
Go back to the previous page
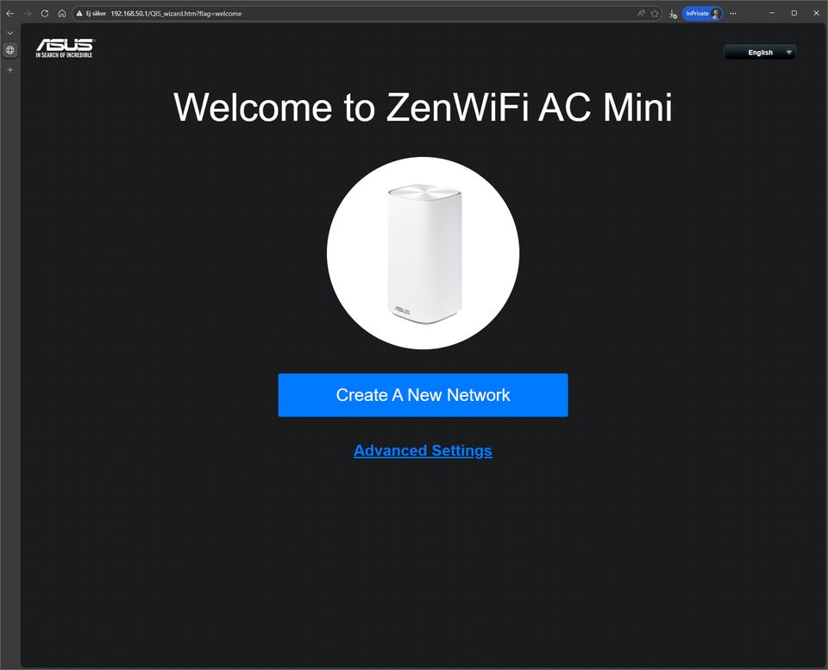pyautogui.click(x=10, y=13)
